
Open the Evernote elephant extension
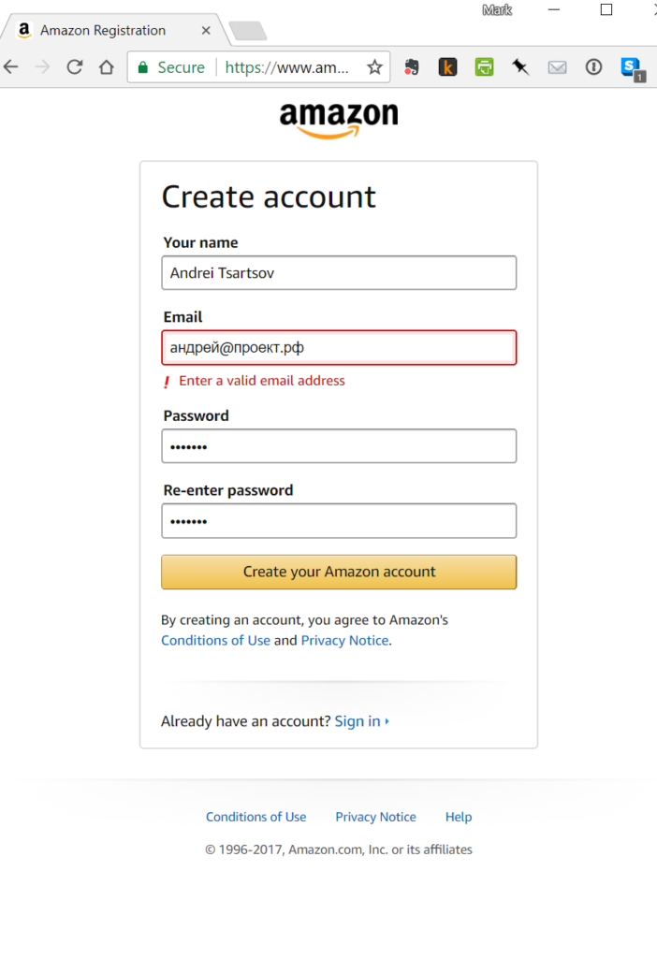[x=411, y=67]
